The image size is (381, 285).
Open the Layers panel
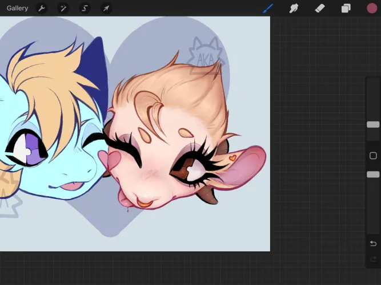346,8
